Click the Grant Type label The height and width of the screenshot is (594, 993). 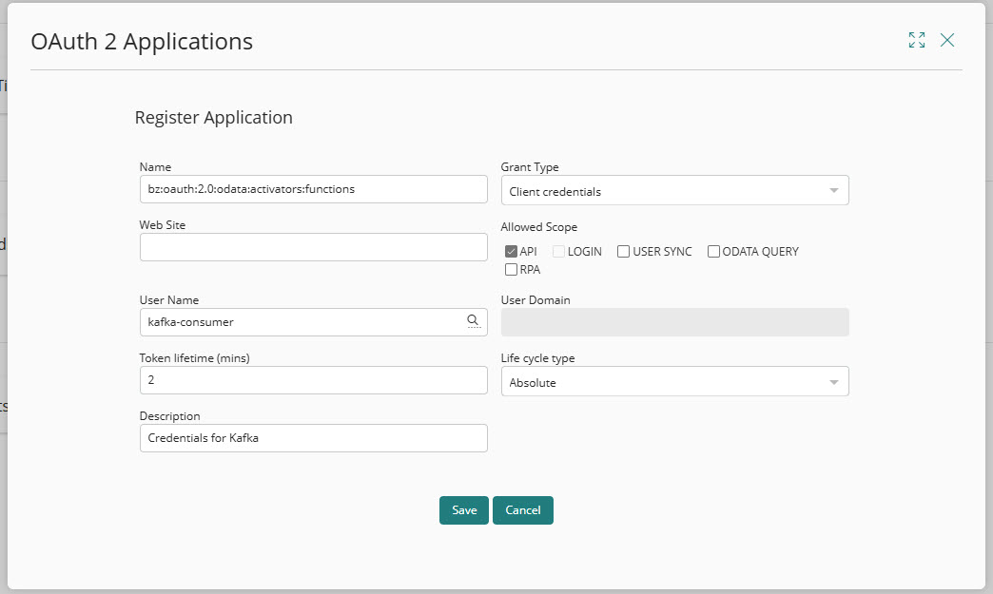(x=530, y=167)
